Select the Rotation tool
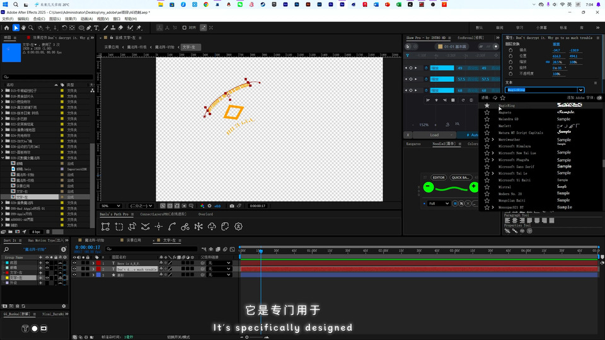 pos(64,28)
